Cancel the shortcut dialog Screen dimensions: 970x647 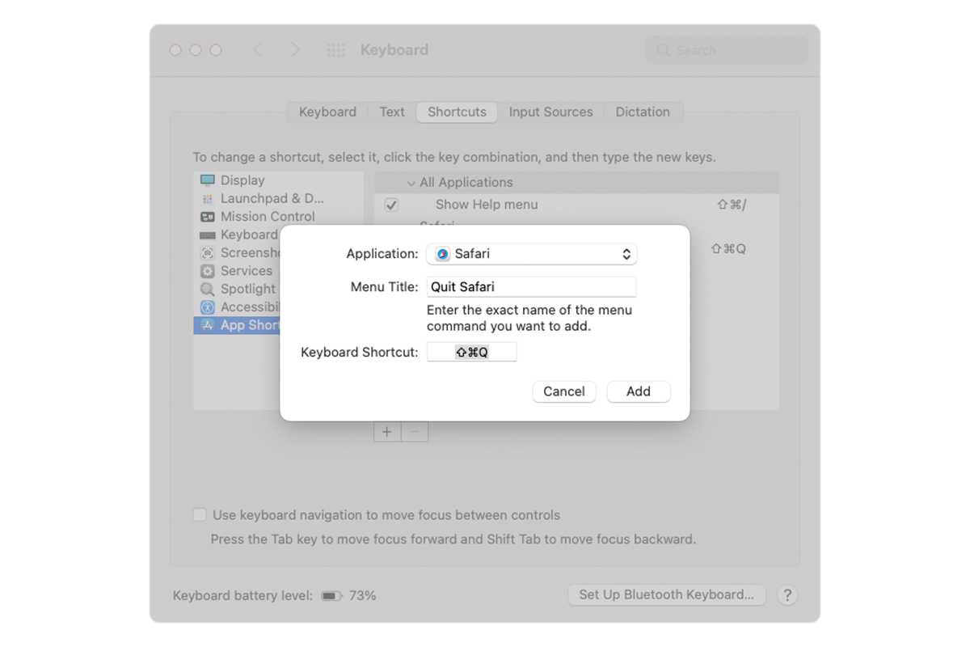(564, 391)
